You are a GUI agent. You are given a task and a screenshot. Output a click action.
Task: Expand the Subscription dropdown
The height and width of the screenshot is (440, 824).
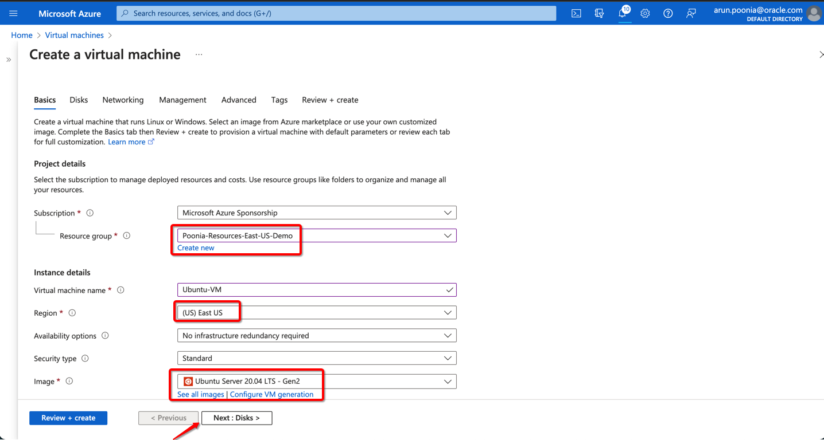pos(317,213)
